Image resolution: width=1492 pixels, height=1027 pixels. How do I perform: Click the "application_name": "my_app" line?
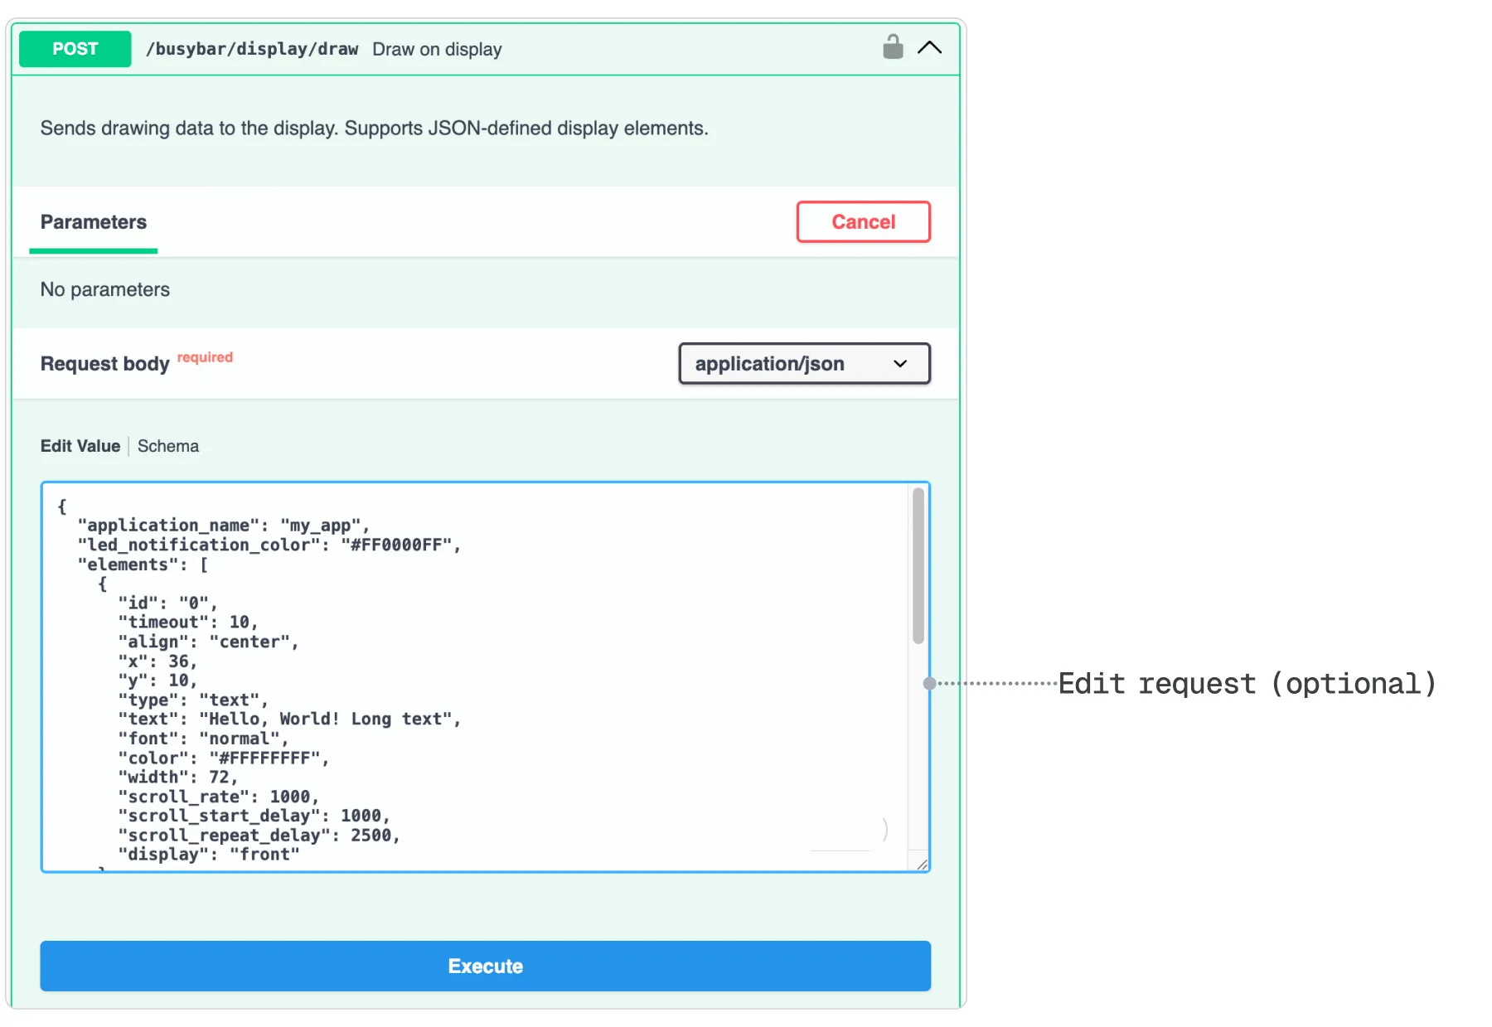pyautogui.click(x=224, y=526)
